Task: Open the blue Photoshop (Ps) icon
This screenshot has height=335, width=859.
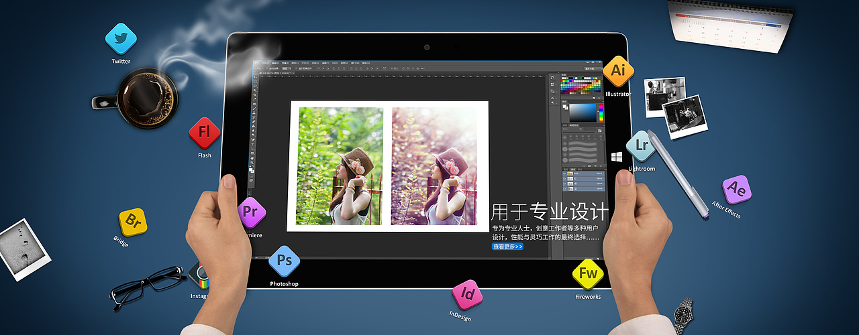Action: pyautogui.click(x=284, y=261)
